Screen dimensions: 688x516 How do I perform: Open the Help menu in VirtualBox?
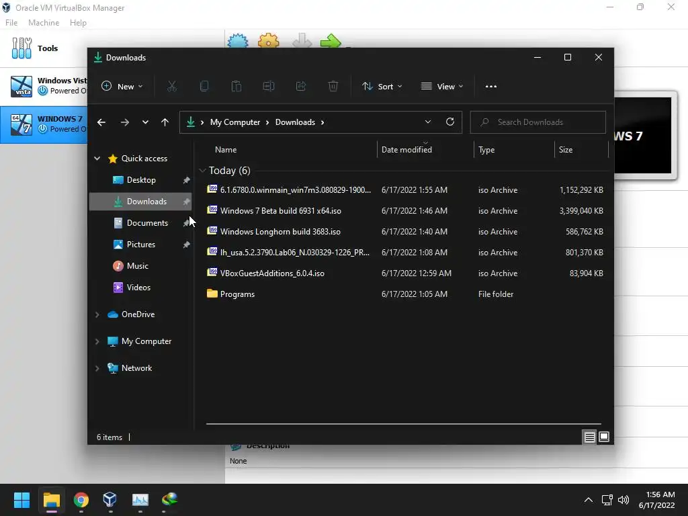[x=78, y=23]
